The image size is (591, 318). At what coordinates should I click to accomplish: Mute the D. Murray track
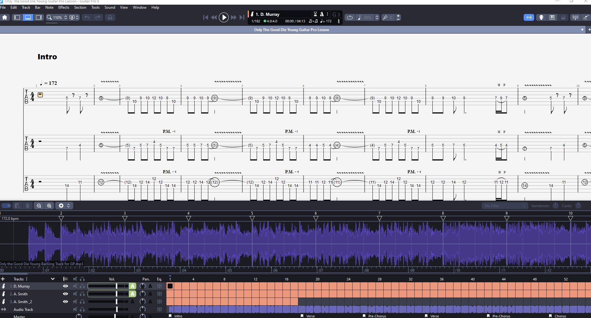(x=75, y=286)
